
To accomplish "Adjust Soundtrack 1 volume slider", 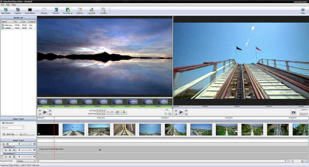I will coord(26,150).
